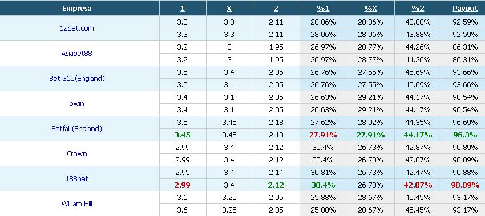Open the 12bet.com bookmaker link
Viewport: 485px width, 216px height.
click(76, 28)
